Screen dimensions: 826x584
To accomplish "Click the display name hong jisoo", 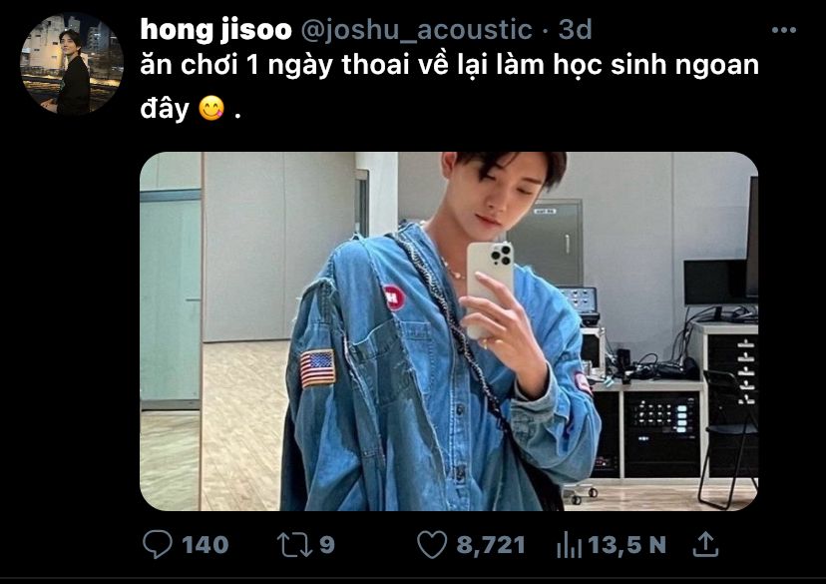I will (x=215, y=30).
